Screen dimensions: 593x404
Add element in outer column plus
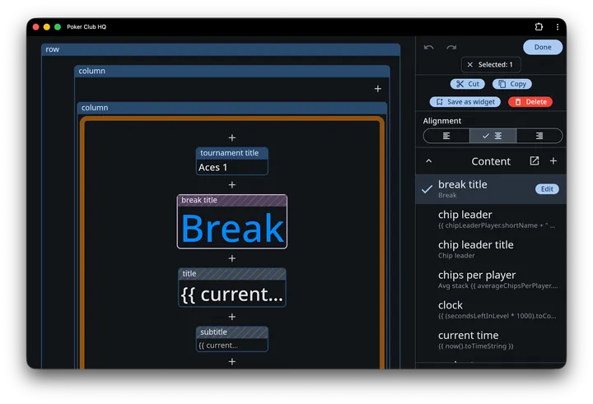377,88
